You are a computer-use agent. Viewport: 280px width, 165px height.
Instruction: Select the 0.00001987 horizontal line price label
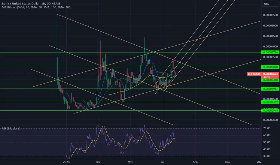pos(270,89)
